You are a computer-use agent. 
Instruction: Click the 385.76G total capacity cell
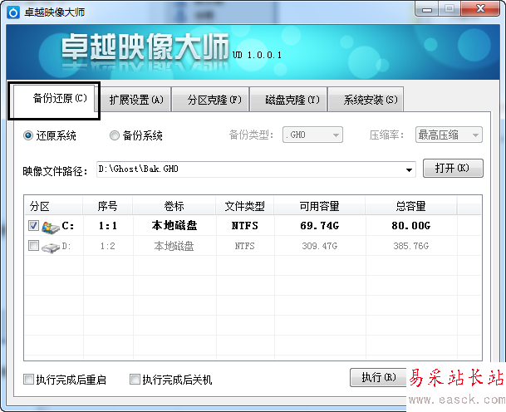[x=410, y=246]
